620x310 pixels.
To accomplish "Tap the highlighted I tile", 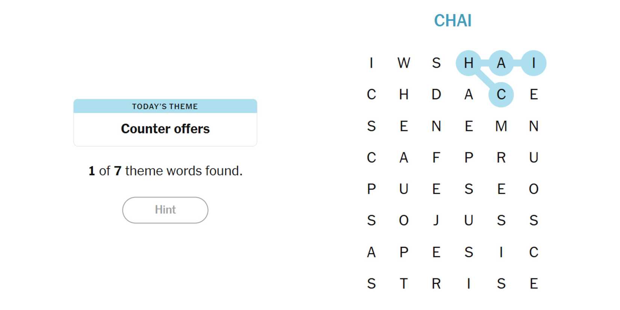I will 534,63.
